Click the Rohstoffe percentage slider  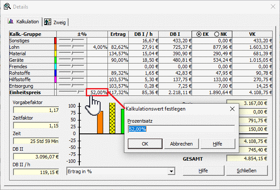coord(72,73)
